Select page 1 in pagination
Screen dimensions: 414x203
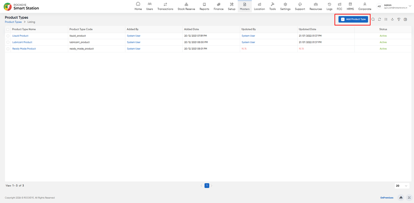pos(207,186)
